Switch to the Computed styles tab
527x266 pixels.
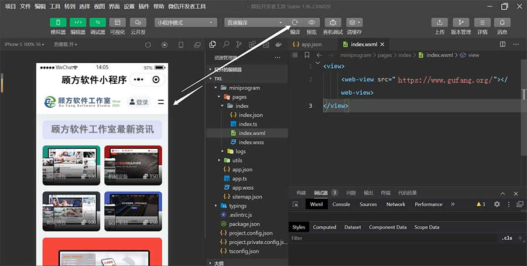pyautogui.click(x=324, y=227)
